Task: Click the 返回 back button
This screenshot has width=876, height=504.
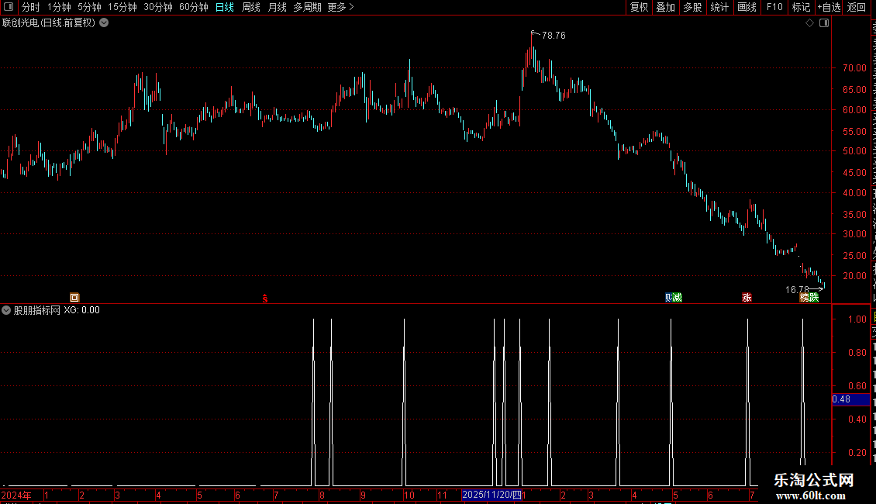Action: coord(856,7)
